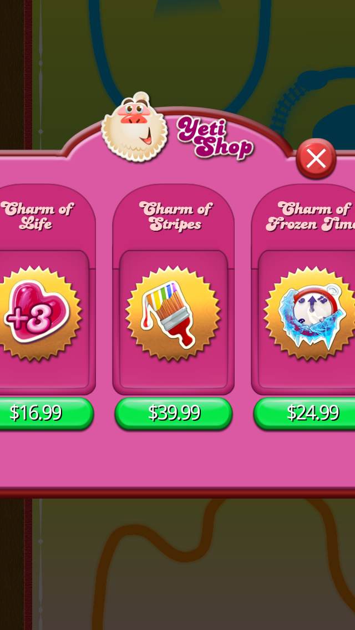
Task: Select the +3 heart Charm of Life icon
Action: point(36,311)
